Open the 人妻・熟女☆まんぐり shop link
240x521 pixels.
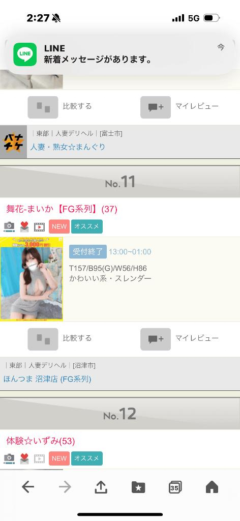pos(68,147)
